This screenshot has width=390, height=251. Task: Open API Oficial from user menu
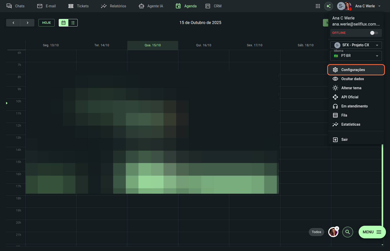[350, 97]
